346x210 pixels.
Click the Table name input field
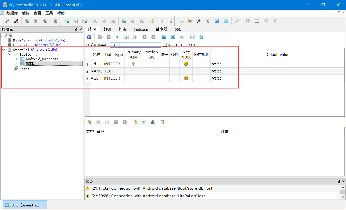coord(135,45)
